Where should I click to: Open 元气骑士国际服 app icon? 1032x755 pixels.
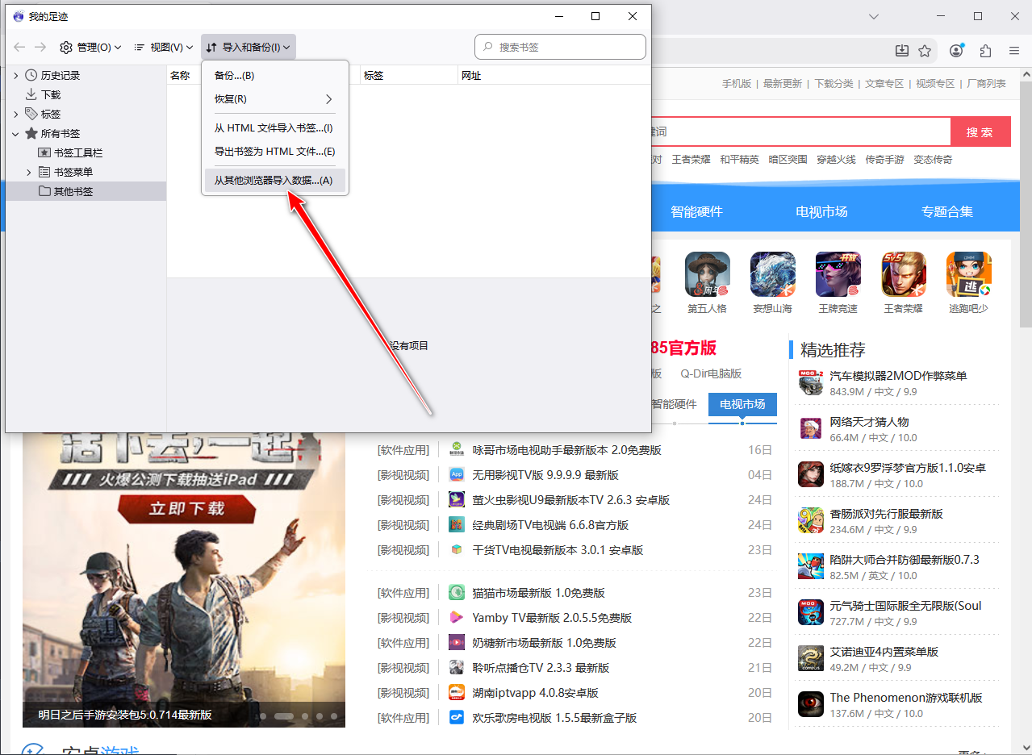[x=811, y=612]
